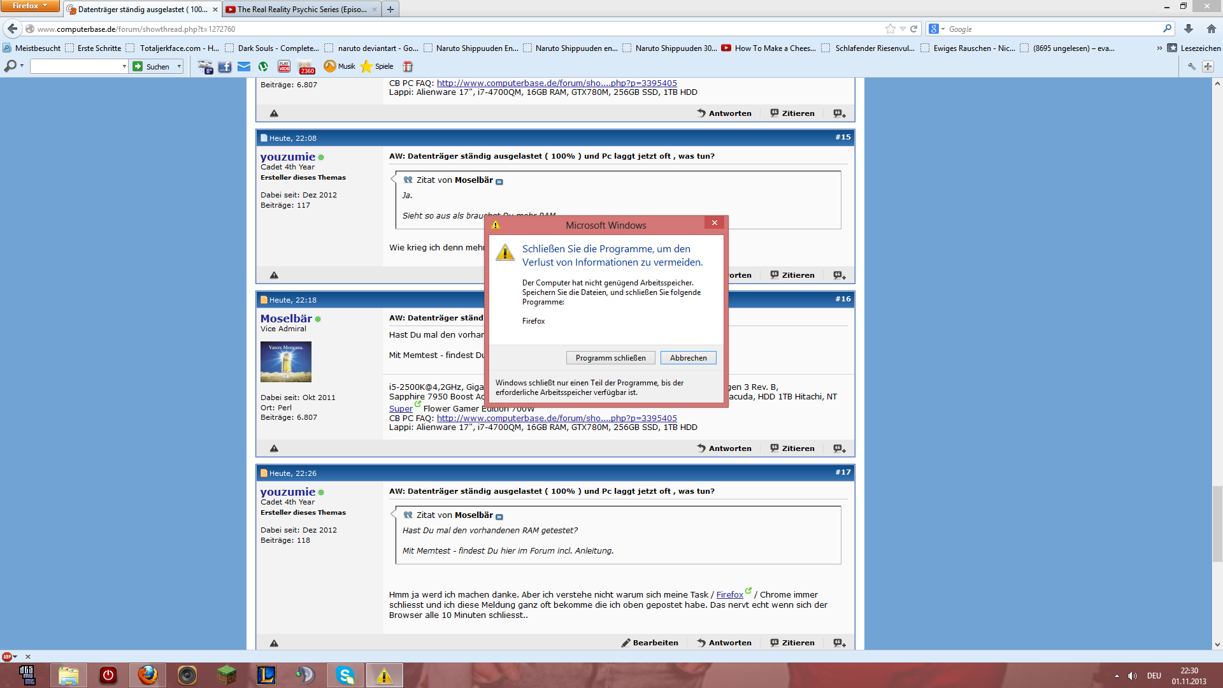Toggle multi-quote icon on post #17

pos(839,643)
